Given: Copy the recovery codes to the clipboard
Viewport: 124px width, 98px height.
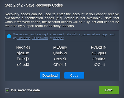Looking at the screenshot, I should tap(74, 75).
